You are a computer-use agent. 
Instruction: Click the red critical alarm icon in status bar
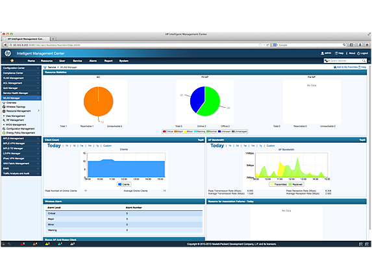point(22,244)
